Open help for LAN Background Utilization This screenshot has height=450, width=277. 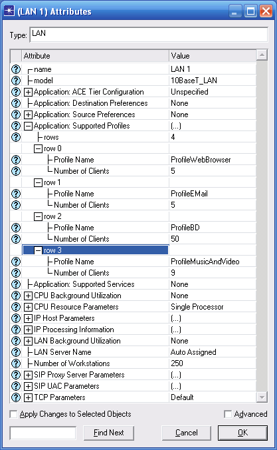click(x=16, y=341)
